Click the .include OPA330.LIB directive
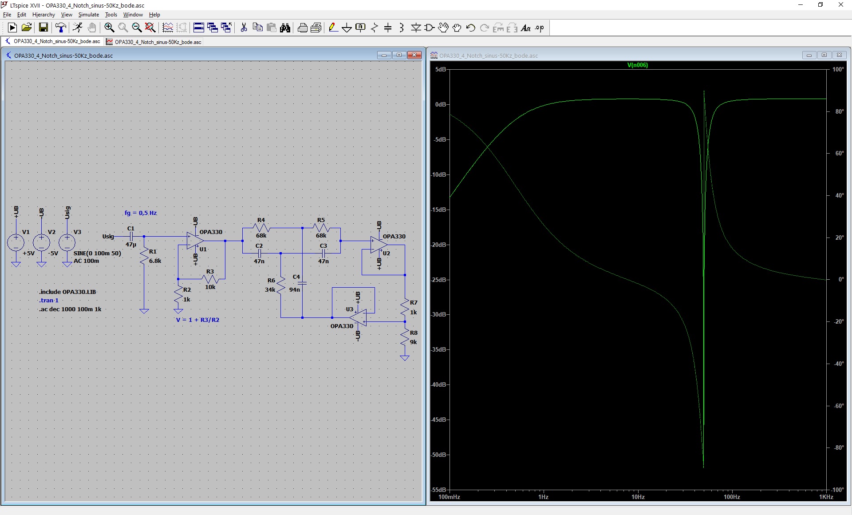The height and width of the screenshot is (515, 852). click(x=67, y=292)
